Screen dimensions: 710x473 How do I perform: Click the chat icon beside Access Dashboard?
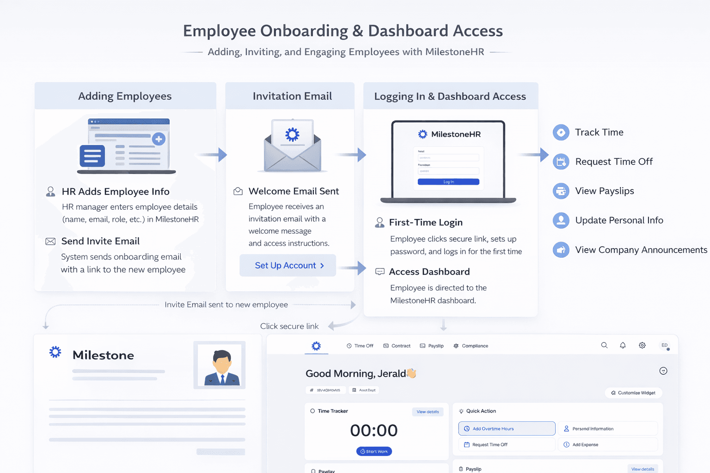pos(380,272)
